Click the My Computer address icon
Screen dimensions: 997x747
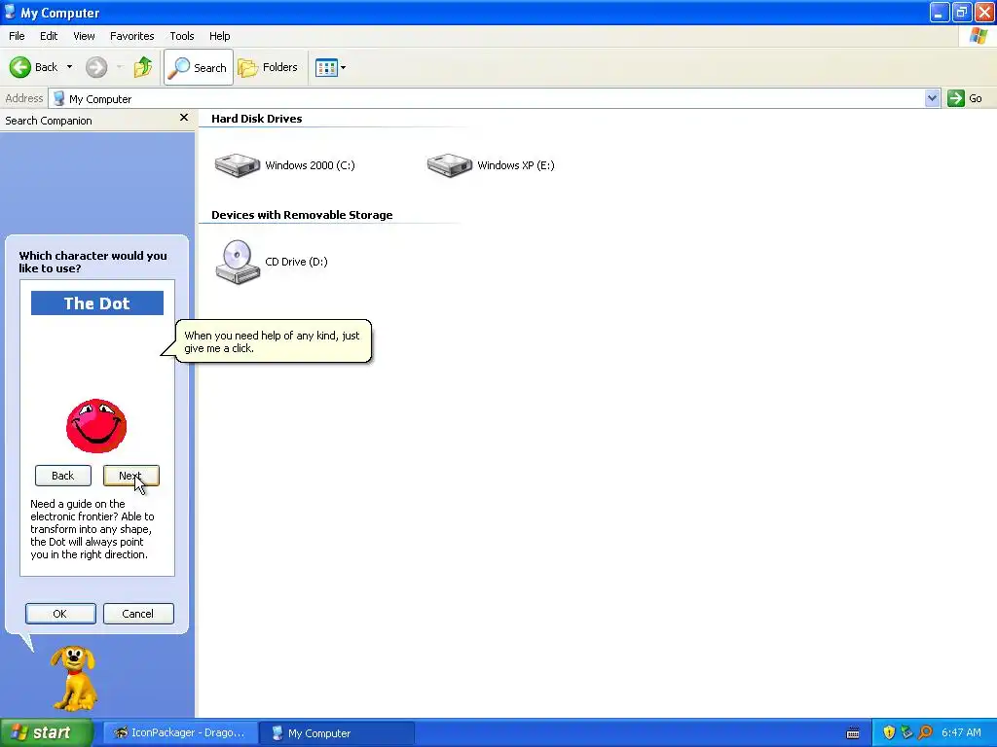coord(59,98)
